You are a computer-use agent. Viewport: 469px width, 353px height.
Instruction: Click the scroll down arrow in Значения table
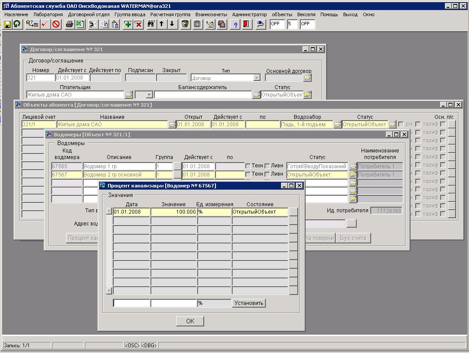109,291
